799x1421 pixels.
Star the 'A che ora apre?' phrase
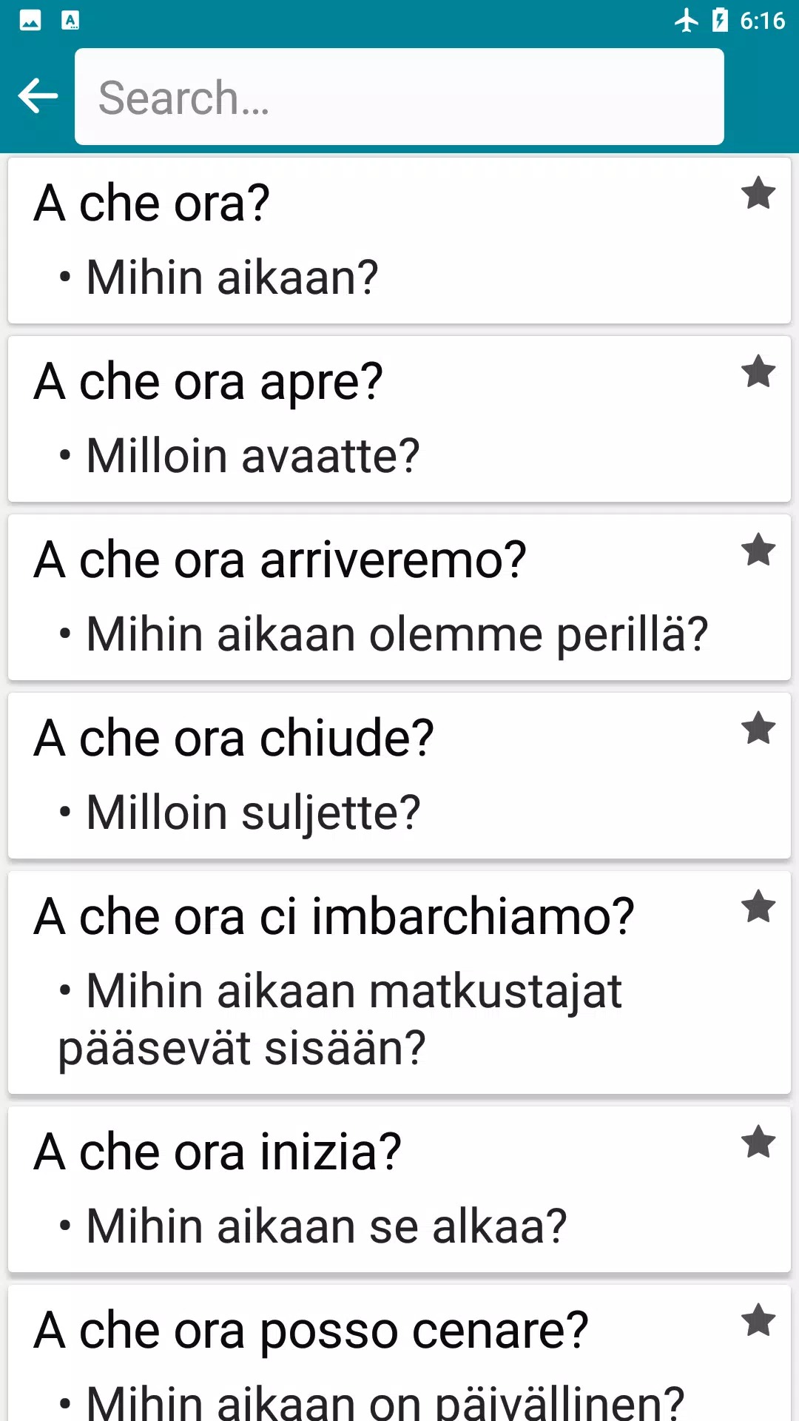[x=758, y=372]
